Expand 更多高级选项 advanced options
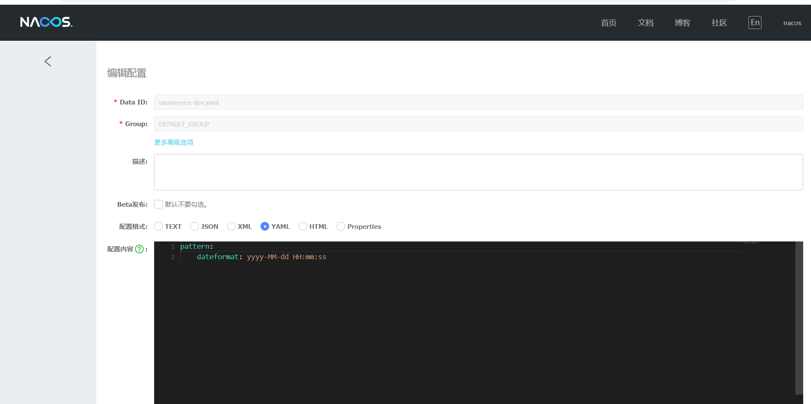 click(174, 142)
